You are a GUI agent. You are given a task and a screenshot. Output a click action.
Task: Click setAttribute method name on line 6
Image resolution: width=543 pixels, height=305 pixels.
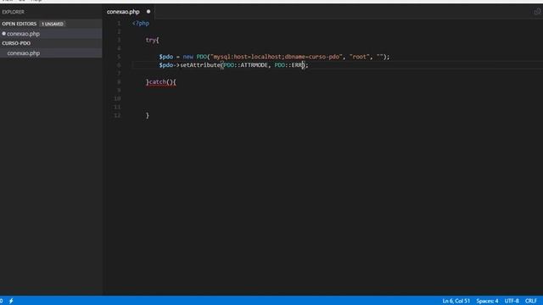[200, 65]
